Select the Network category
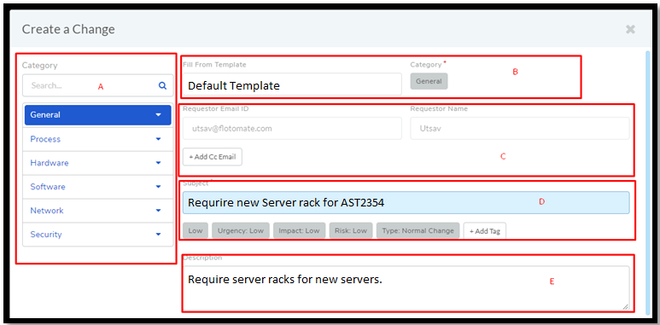This screenshot has height=325, width=660. coord(97,211)
